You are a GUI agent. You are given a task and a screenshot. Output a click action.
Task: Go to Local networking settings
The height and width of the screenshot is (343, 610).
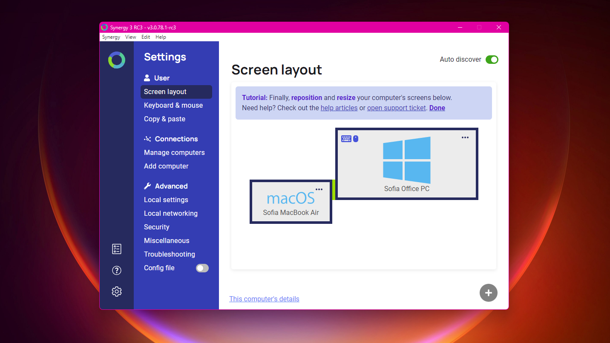point(171,214)
